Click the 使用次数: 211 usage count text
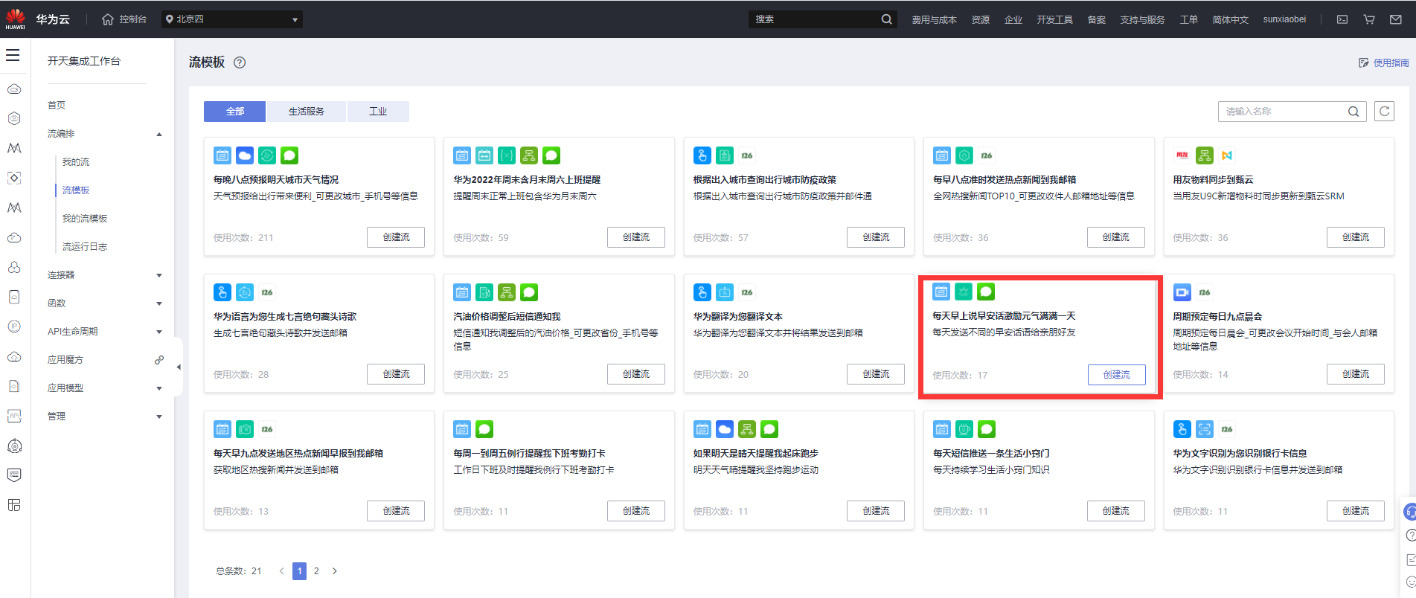 click(x=243, y=238)
